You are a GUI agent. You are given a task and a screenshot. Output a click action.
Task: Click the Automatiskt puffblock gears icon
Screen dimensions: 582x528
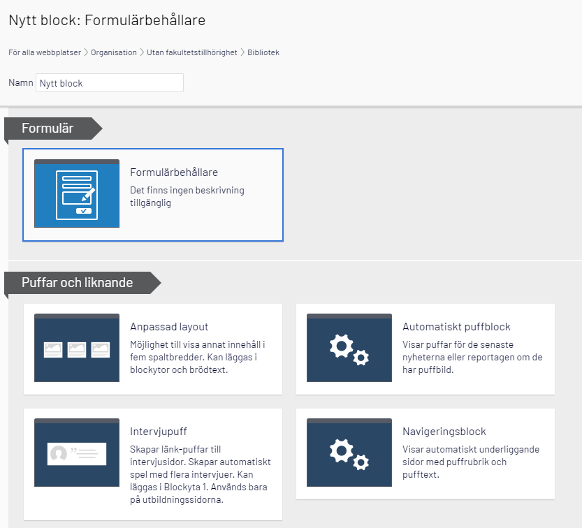click(x=349, y=348)
